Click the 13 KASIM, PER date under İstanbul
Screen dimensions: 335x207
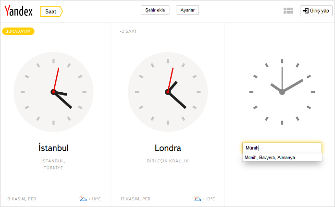click(21, 199)
